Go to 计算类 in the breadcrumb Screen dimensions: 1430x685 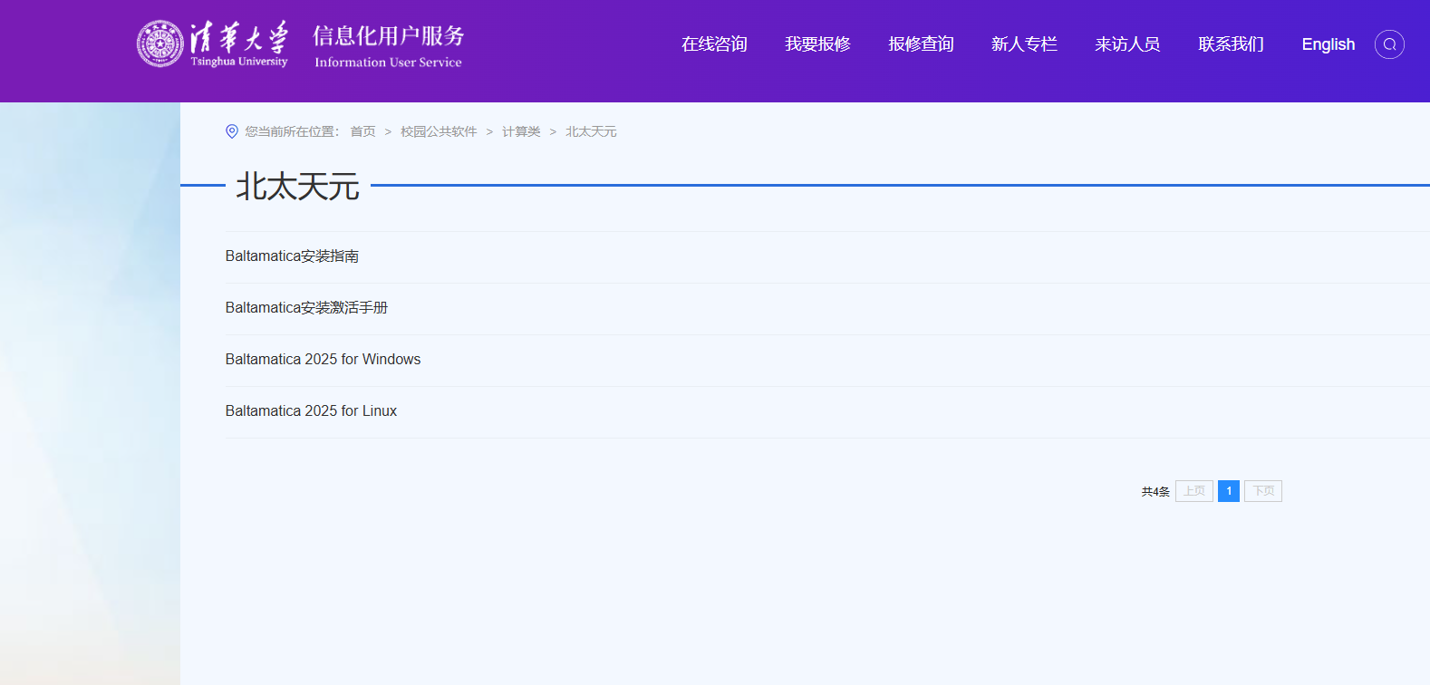coord(521,131)
